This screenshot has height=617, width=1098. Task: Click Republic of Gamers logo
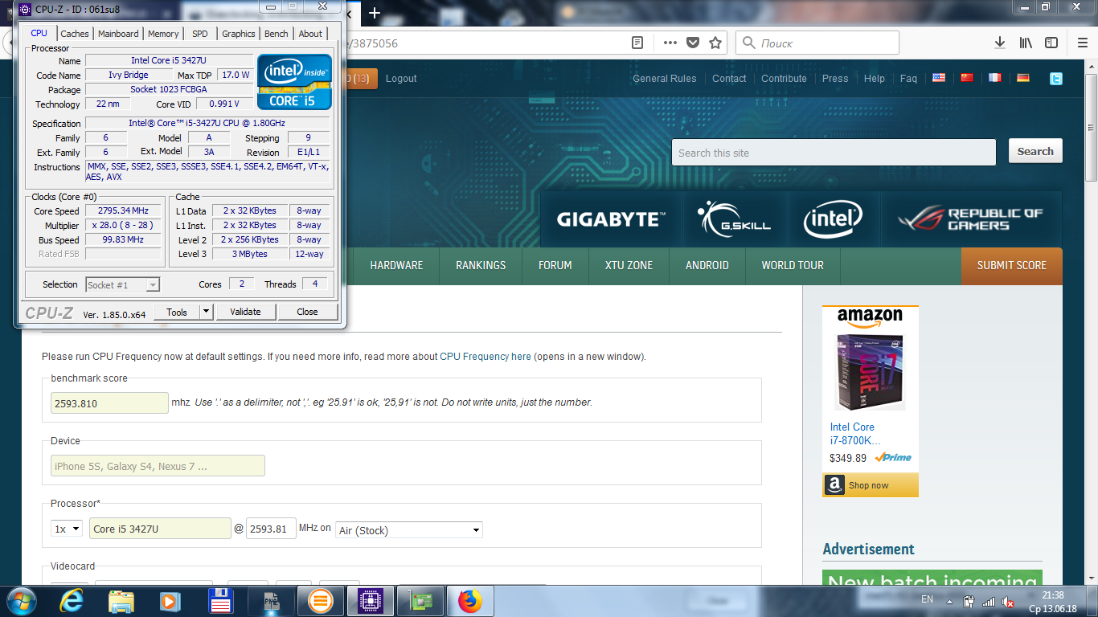[971, 219]
